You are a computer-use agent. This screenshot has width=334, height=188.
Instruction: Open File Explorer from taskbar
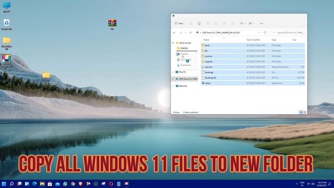[x=42, y=184]
